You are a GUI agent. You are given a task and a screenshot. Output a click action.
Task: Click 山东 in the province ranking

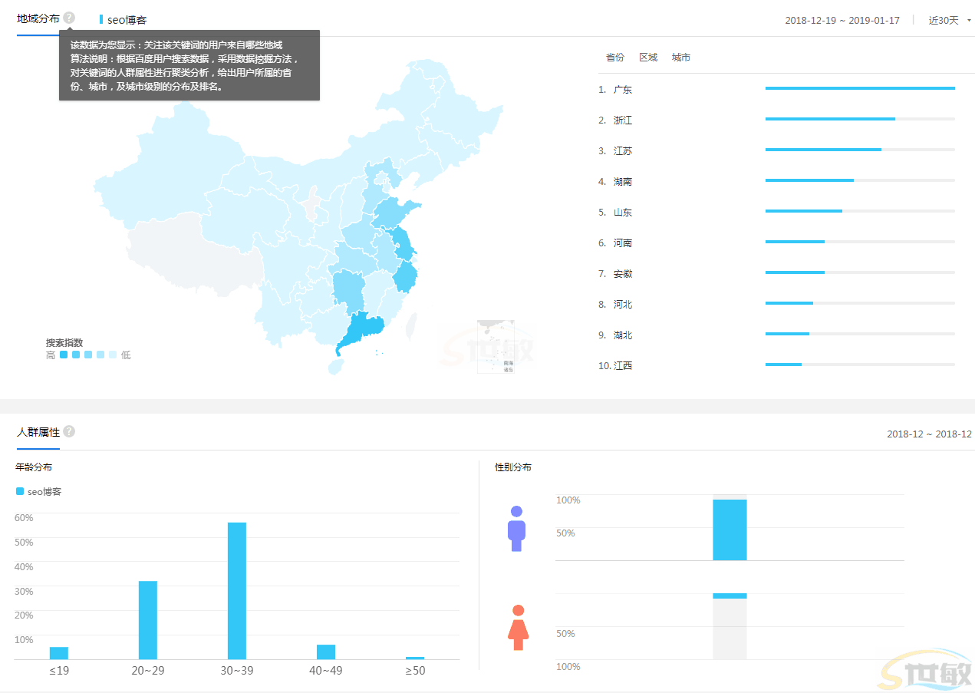tap(623, 213)
